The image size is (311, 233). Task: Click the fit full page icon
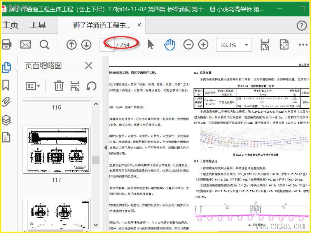pyautogui.click(x=284, y=45)
